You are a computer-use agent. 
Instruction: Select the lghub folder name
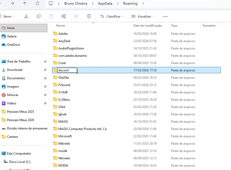62,114
